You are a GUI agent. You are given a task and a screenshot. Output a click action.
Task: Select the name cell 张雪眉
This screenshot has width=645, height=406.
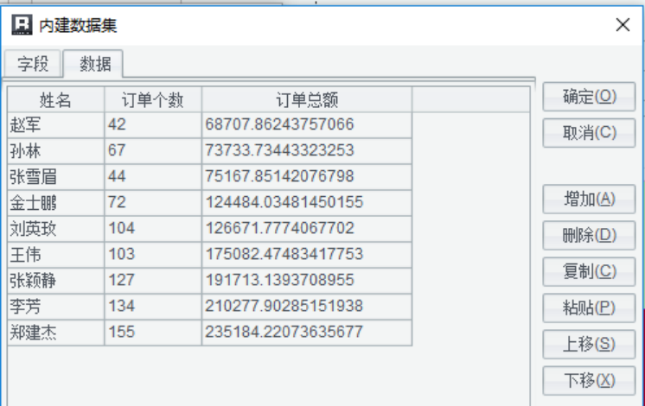click(x=55, y=177)
